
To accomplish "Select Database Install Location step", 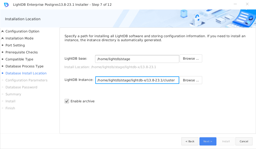I will (x=26, y=73).
